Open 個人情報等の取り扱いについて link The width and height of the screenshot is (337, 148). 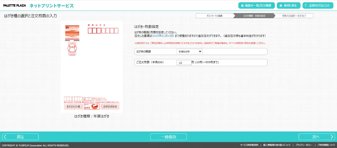(x=277, y=145)
